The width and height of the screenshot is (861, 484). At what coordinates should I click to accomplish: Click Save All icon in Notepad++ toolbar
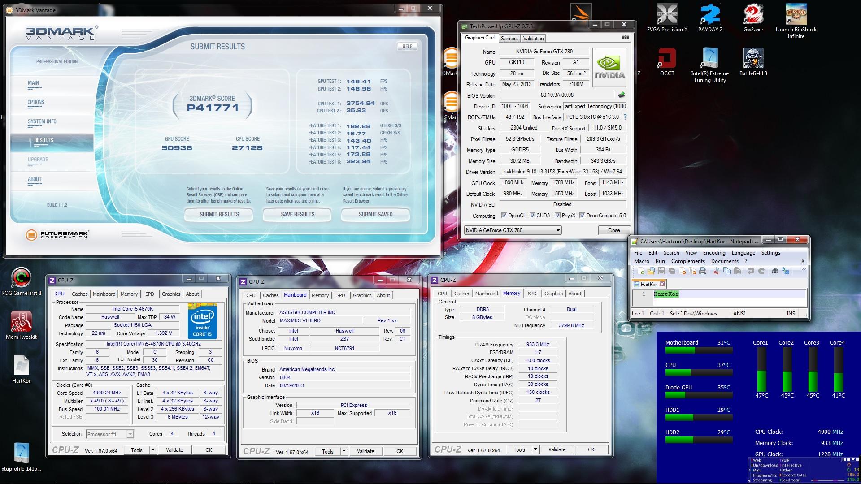672,271
